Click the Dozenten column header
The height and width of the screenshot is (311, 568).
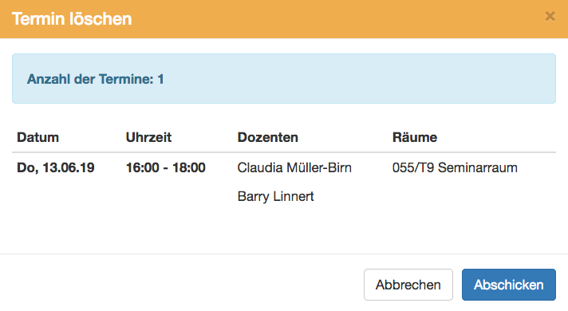pyautogui.click(x=268, y=138)
